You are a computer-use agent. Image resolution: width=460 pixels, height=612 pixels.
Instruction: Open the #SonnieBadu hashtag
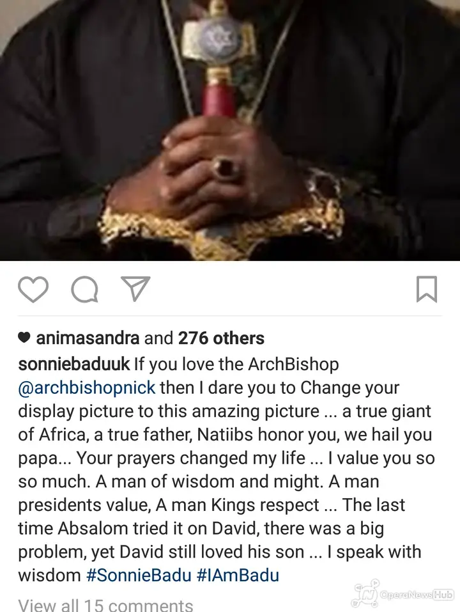click(x=139, y=576)
